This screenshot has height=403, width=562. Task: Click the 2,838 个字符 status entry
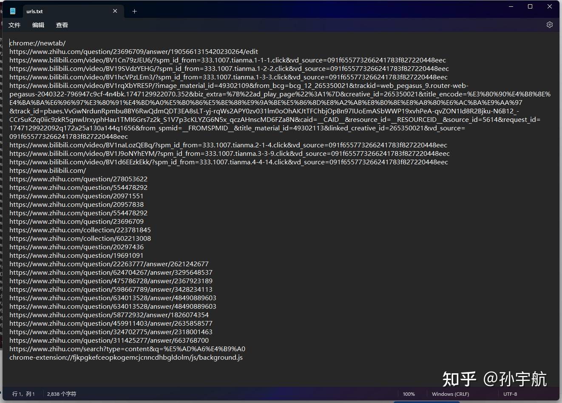[x=62, y=394]
